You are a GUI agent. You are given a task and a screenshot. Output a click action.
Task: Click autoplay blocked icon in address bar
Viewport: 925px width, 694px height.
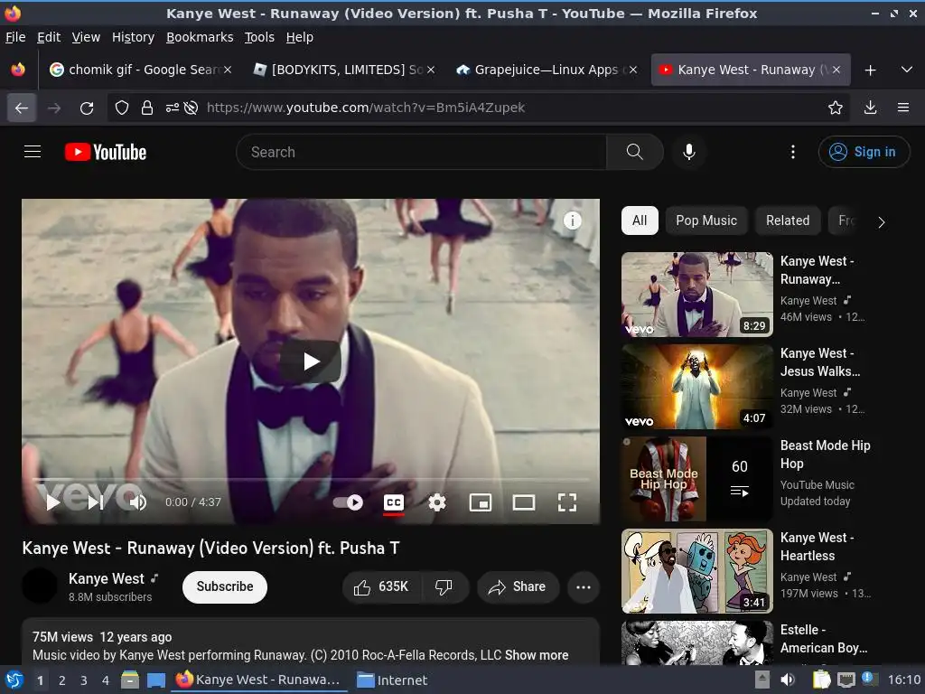click(x=191, y=108)
